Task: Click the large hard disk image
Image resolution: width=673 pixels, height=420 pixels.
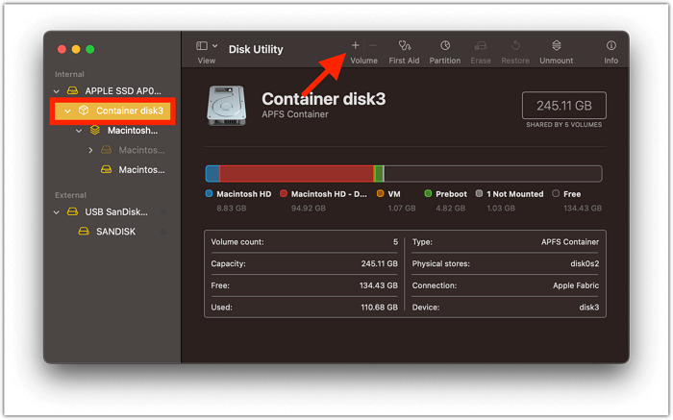Action: pyautogui.click(x=227, y=106)
